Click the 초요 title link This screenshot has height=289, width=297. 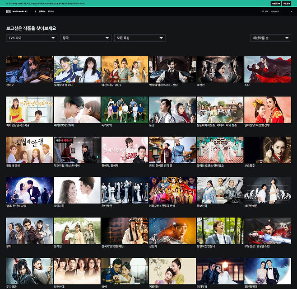(x=247, y=85)
